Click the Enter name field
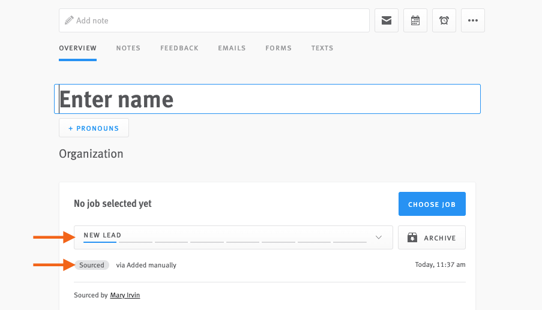This screenshot has width=542, height=310. (x=267, y=99)
